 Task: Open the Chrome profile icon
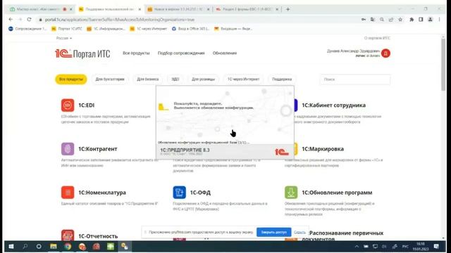click(x=431, y=20)
